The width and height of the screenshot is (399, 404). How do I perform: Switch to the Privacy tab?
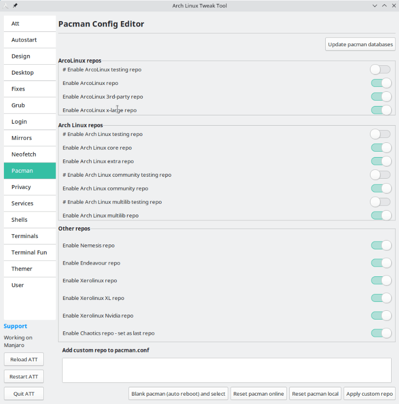coord(30,187)
